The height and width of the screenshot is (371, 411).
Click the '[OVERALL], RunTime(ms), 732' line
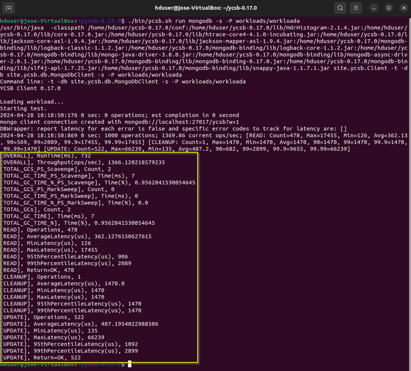point(46,156)
